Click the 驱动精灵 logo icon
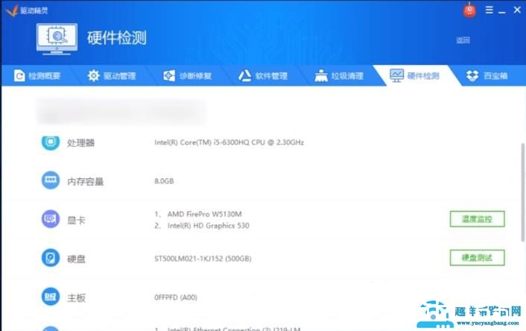The width and height of the screenshot is (526, 331). point(11,10)
